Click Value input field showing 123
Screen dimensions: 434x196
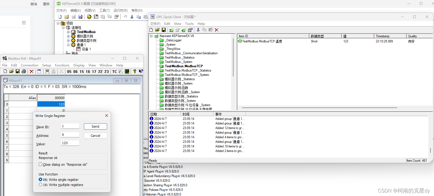click(70, 143)
